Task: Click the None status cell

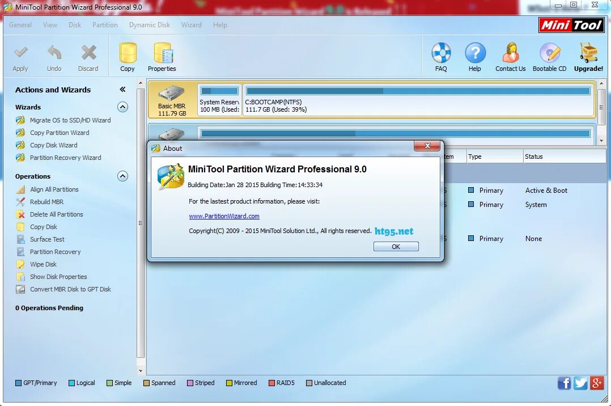Action: point(533,239)
